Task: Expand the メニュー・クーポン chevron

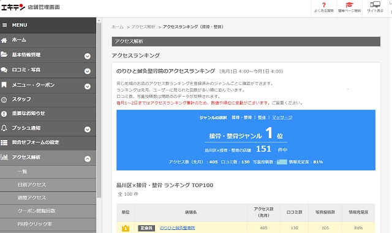Action: coord(87,86)
